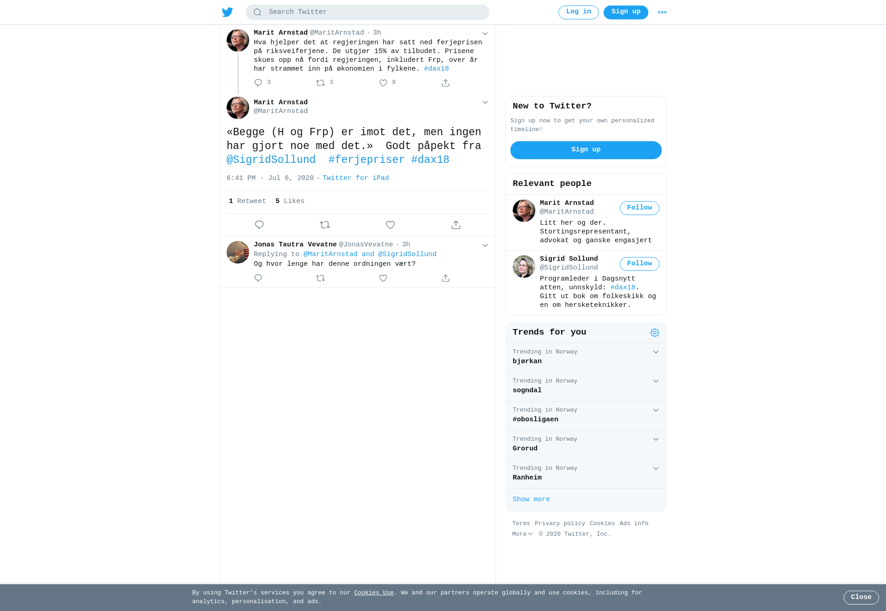Focus the Search Twitter field
This screenshot has width=886, height=611.
coord(367,12)
